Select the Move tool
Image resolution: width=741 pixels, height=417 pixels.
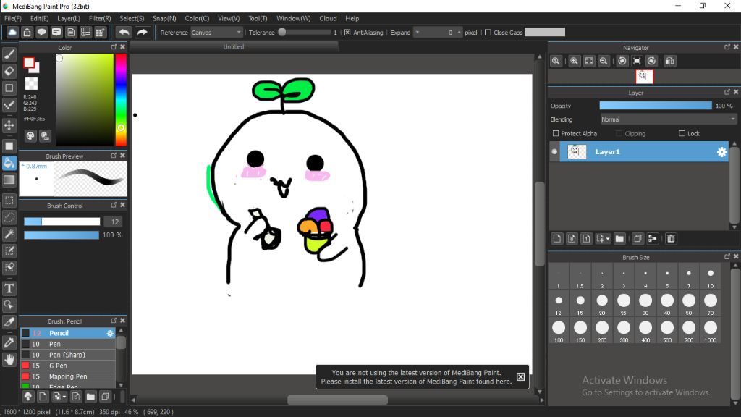coord(9,125)
